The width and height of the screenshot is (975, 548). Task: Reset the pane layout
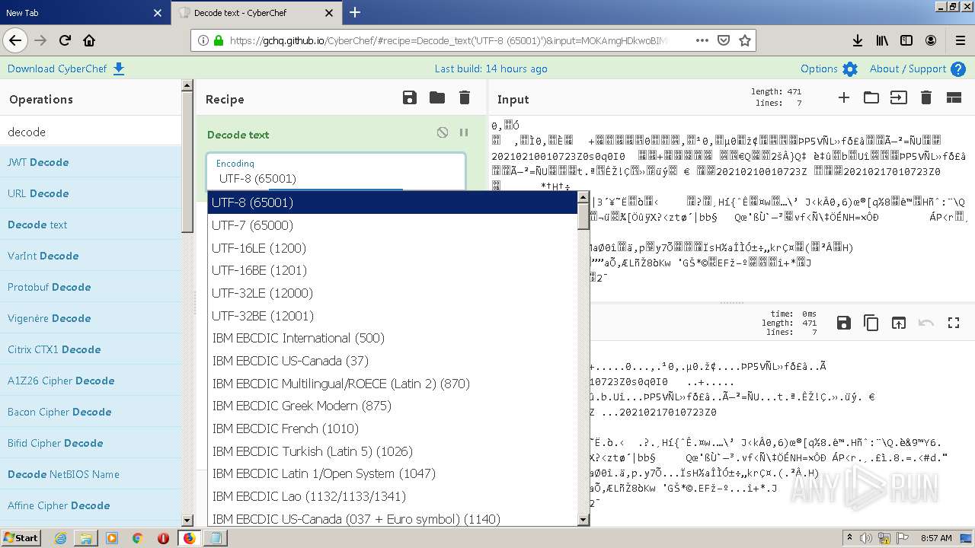[x=954, y=97]
